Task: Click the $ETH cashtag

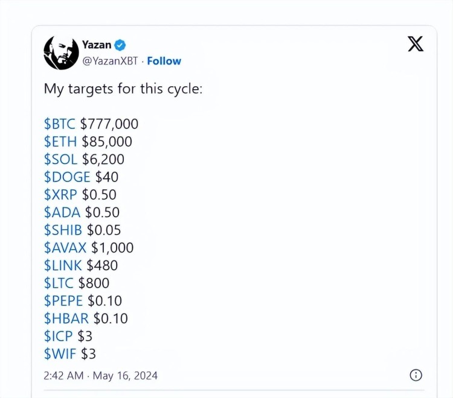Action: (x=60, y=142)
